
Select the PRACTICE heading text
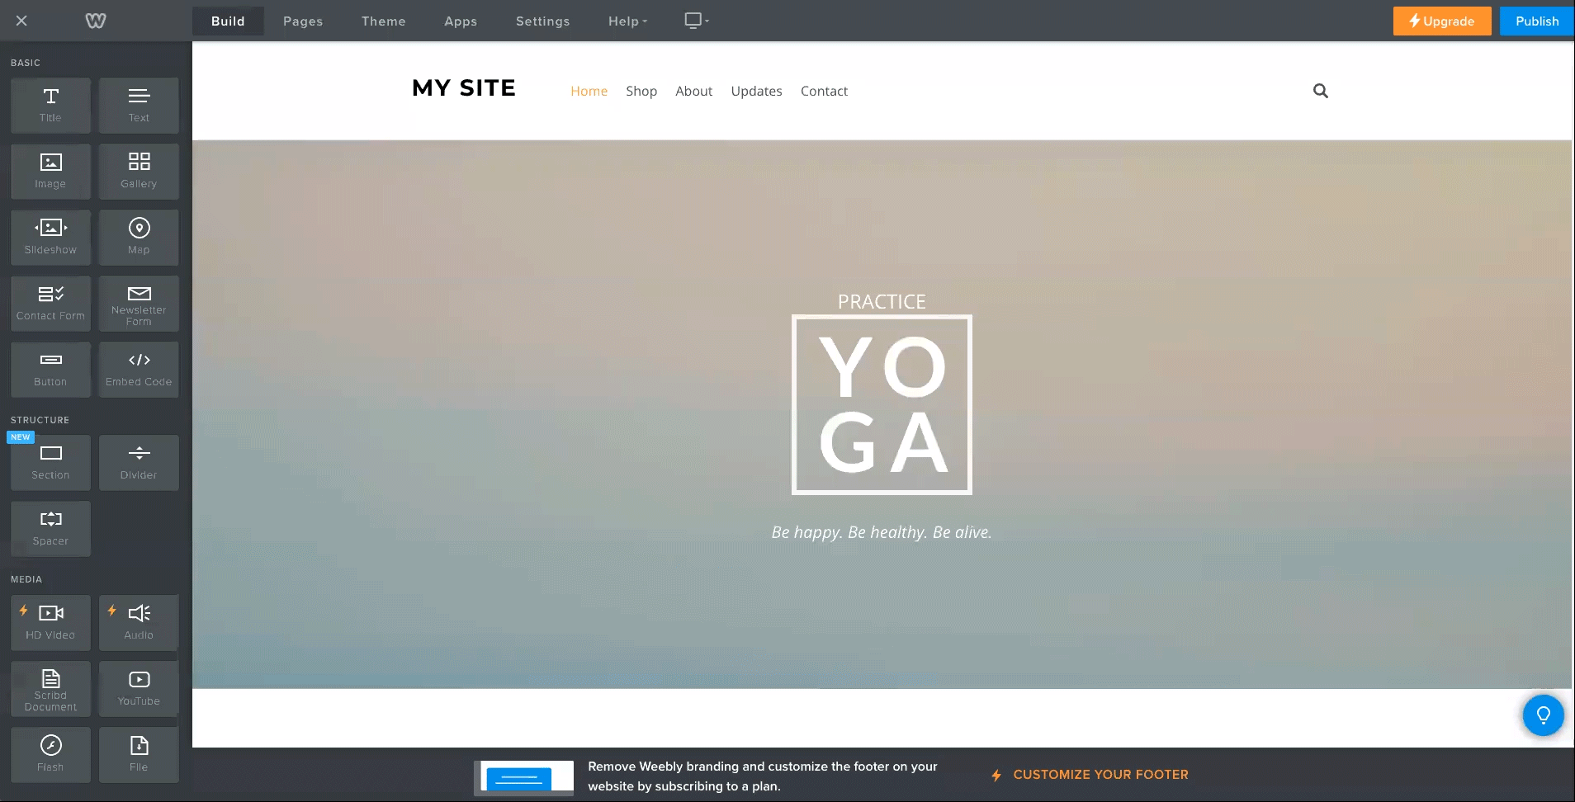(x=882, y=302)
